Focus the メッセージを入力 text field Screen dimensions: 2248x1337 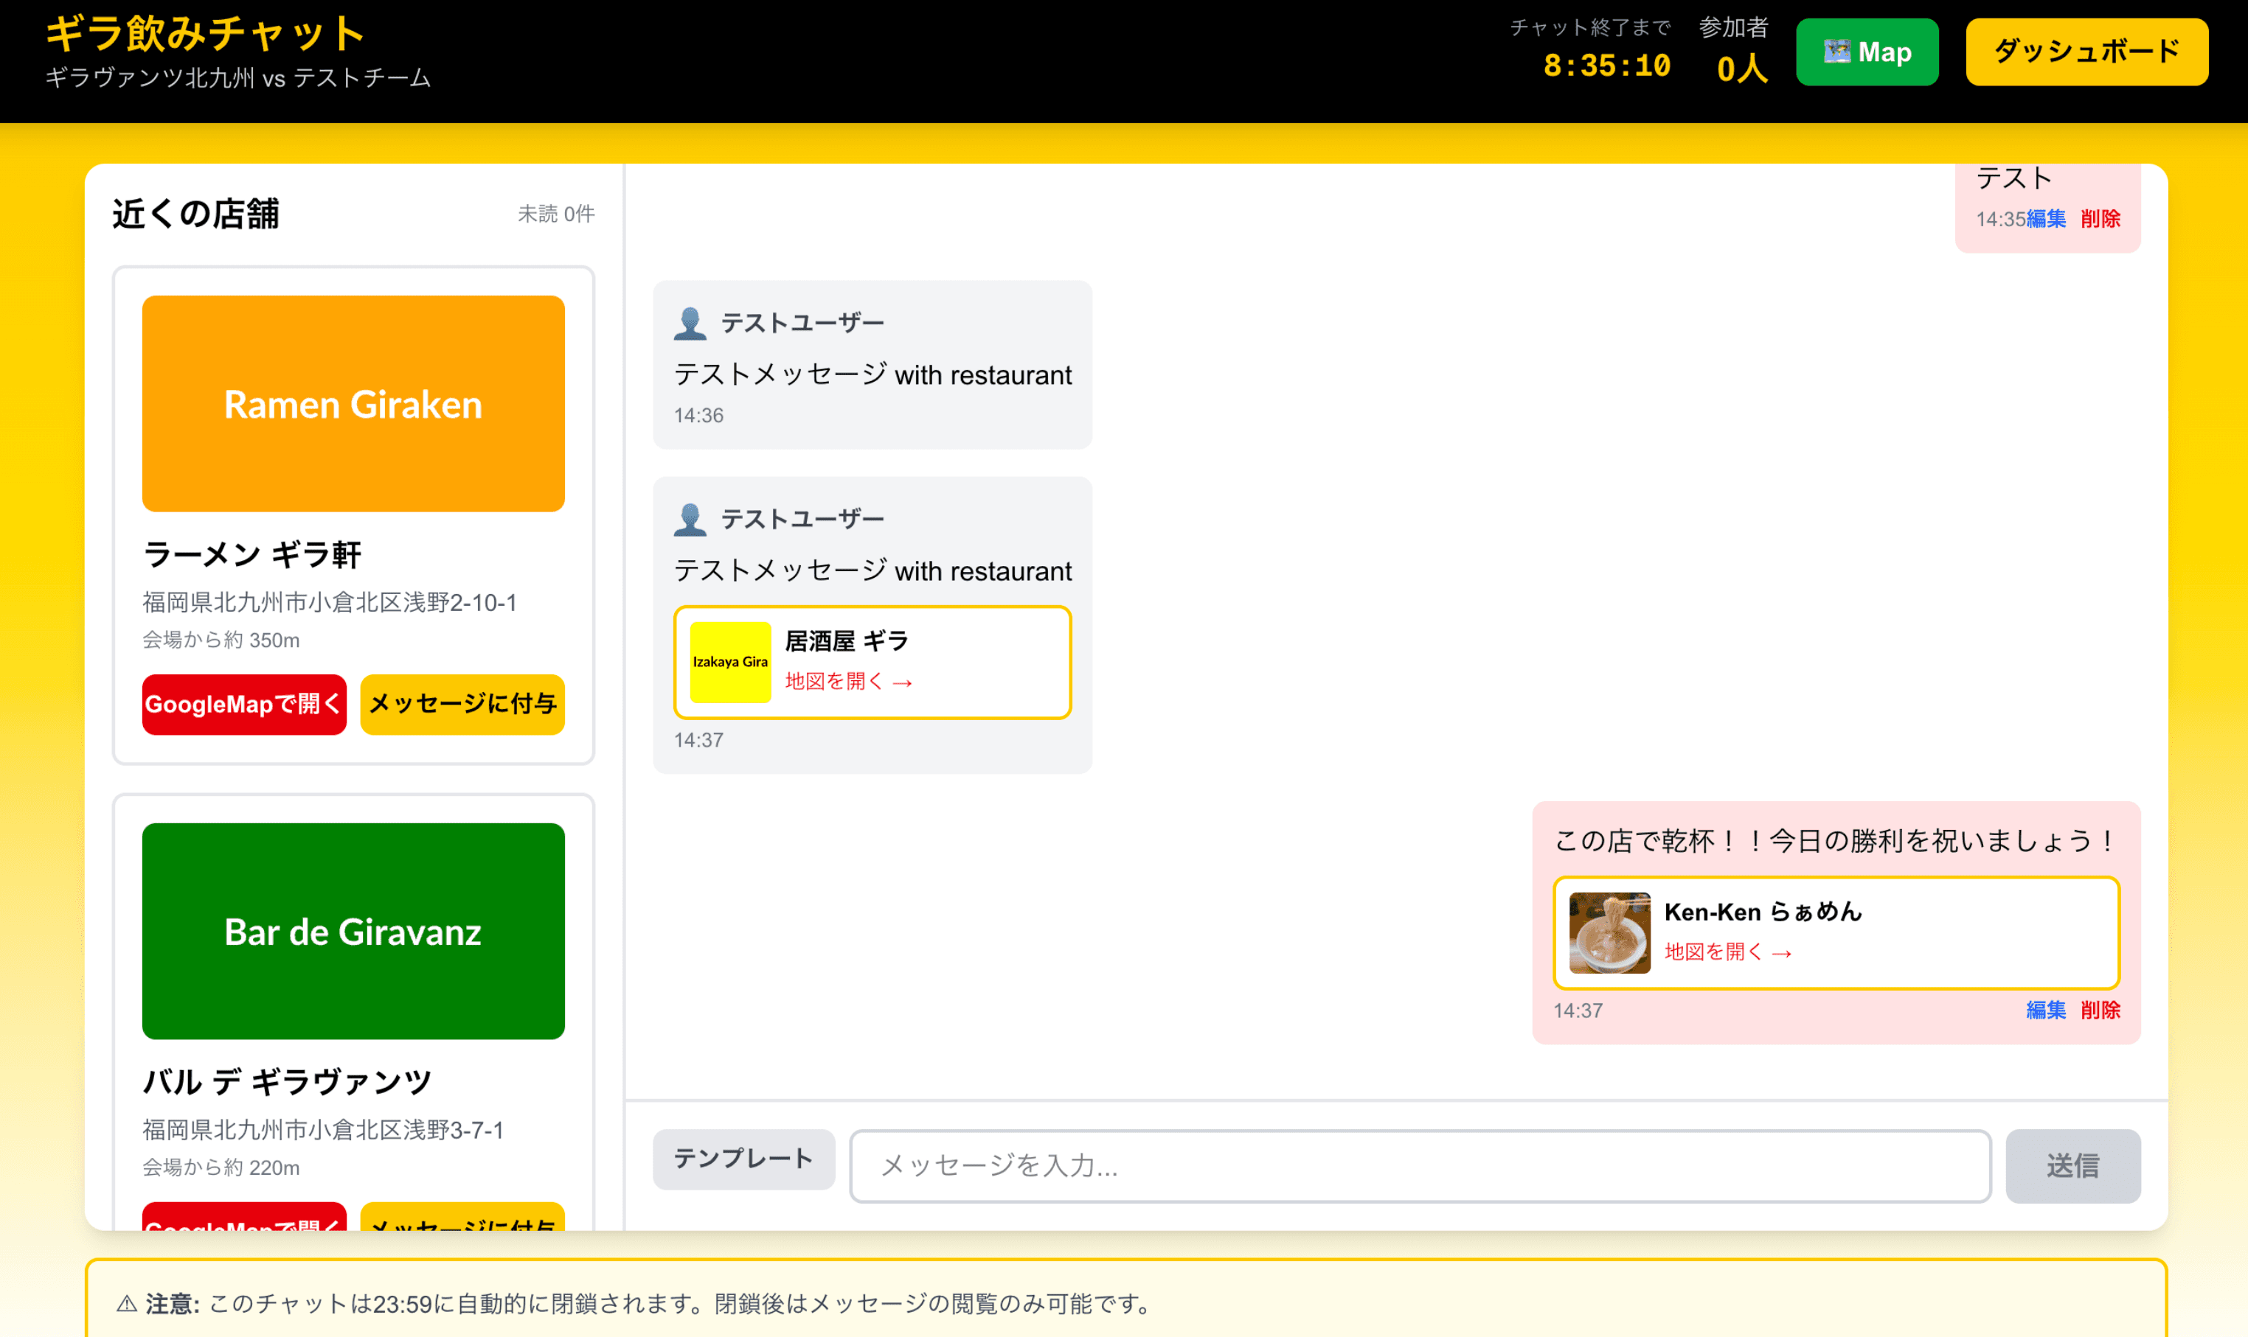click(x=1419, y=1166)
